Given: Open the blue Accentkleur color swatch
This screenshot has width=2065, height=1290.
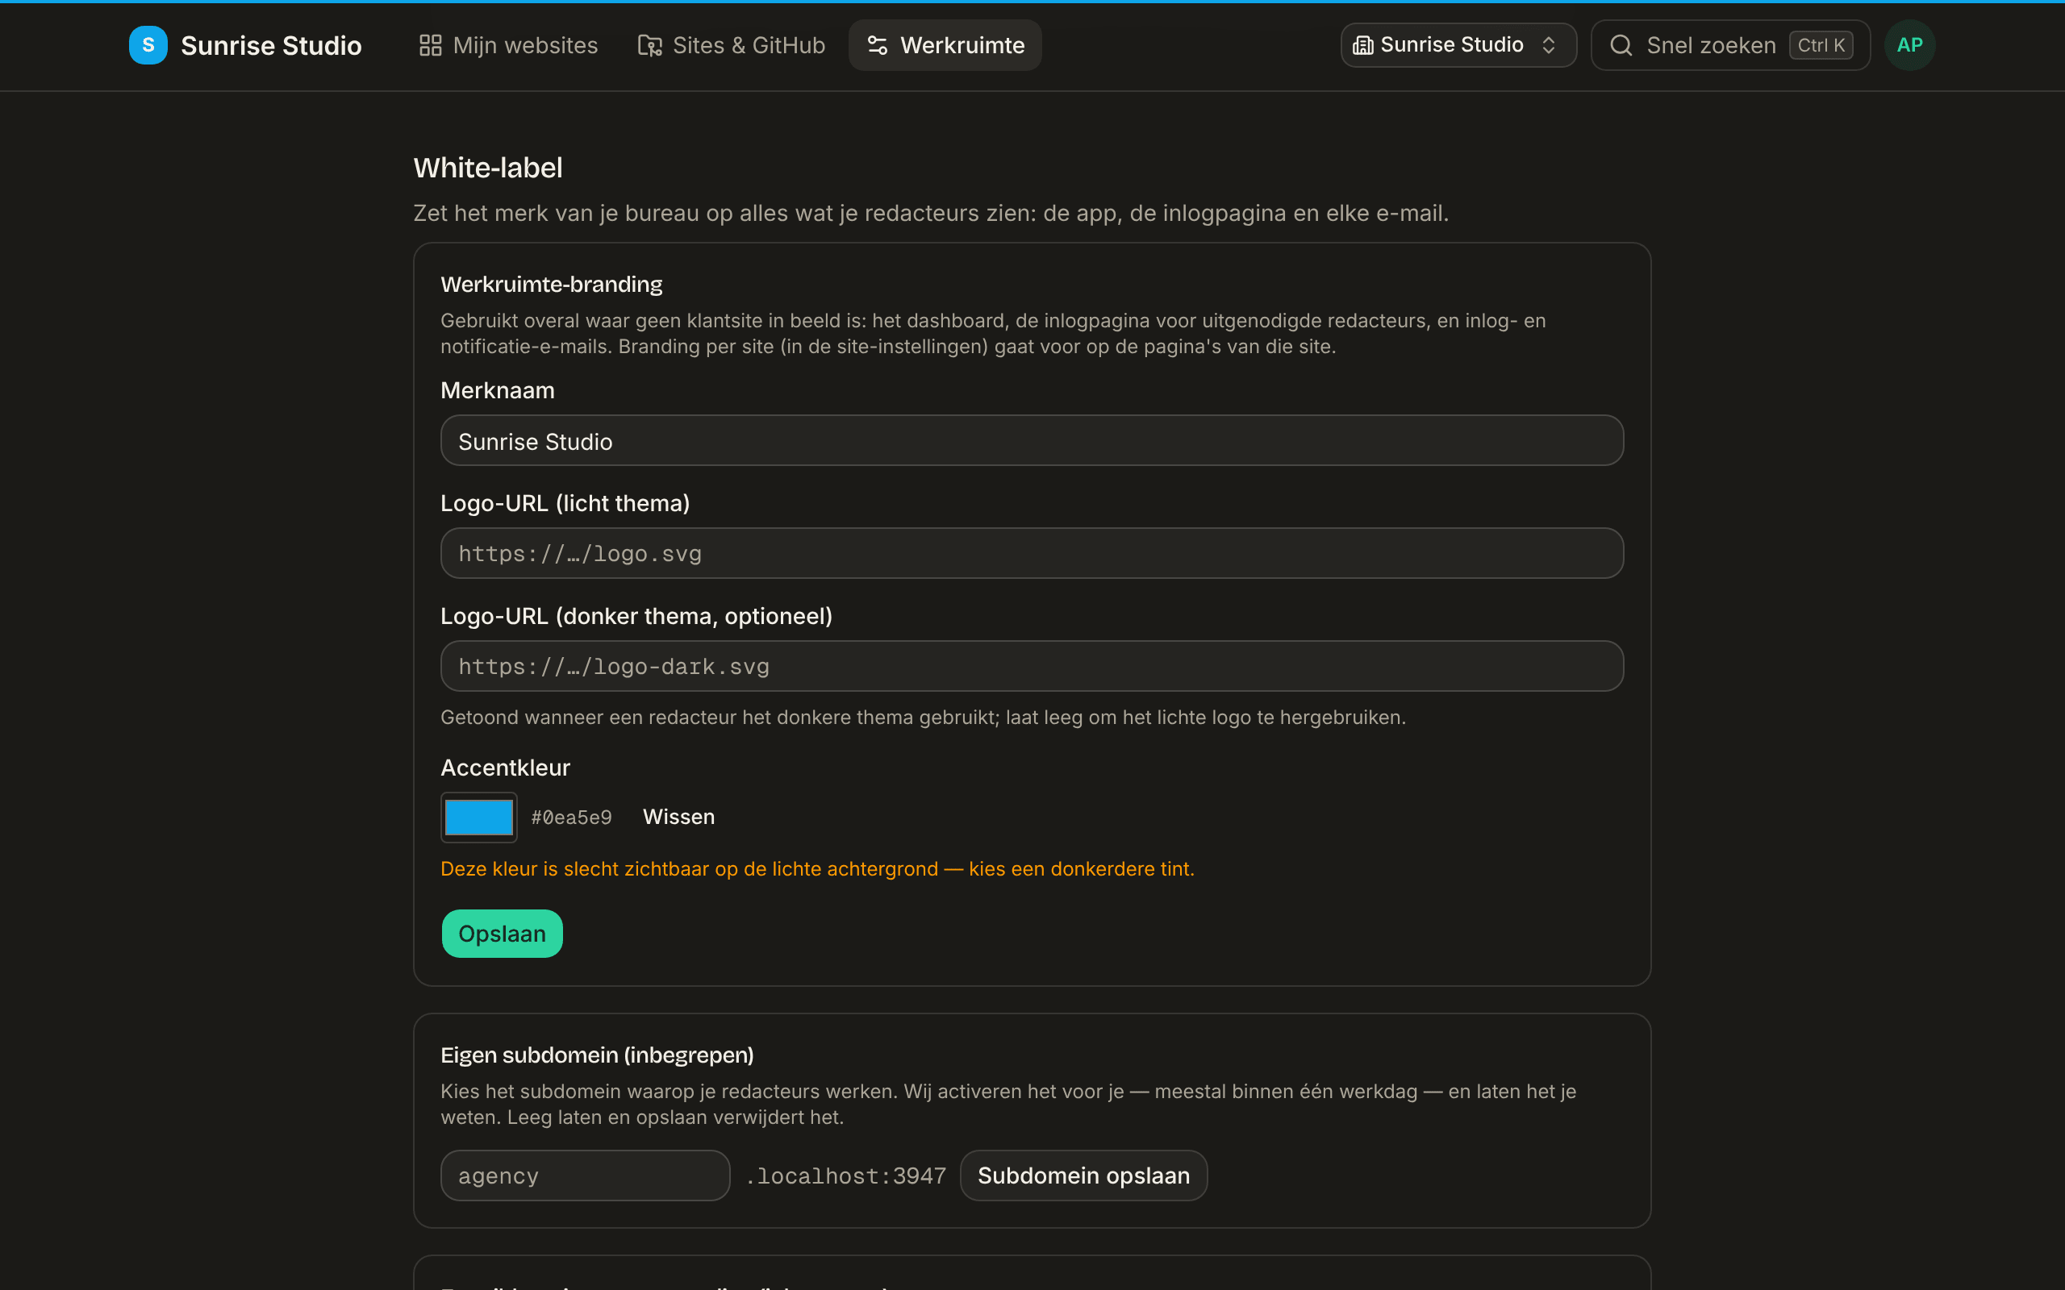Looking at the screenshot, I should tap(478, 818).
